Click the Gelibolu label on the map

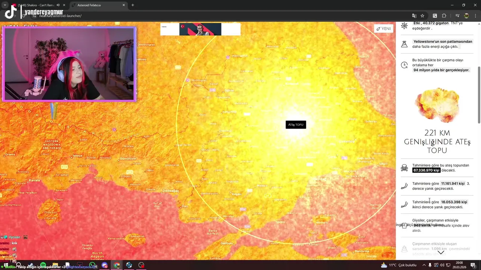(227, 243)
